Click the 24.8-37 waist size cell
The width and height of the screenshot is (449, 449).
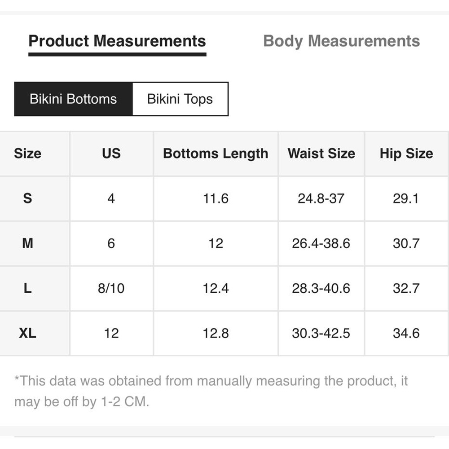click(x=321, y=198)
